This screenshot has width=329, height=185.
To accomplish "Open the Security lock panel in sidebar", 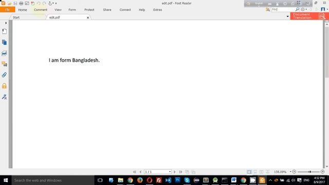I will point(4,86).
